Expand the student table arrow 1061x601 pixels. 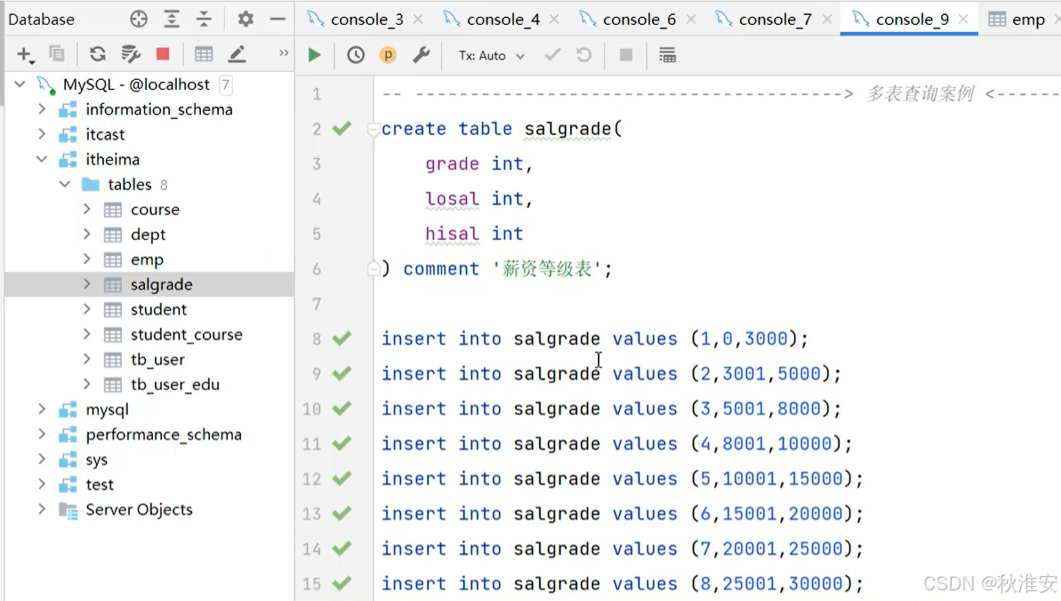(86, 309)
